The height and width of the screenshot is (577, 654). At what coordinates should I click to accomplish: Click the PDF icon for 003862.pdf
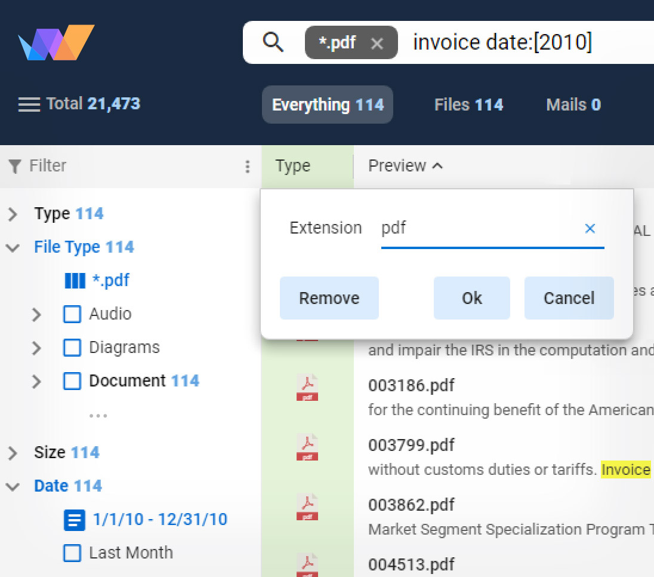307,507
